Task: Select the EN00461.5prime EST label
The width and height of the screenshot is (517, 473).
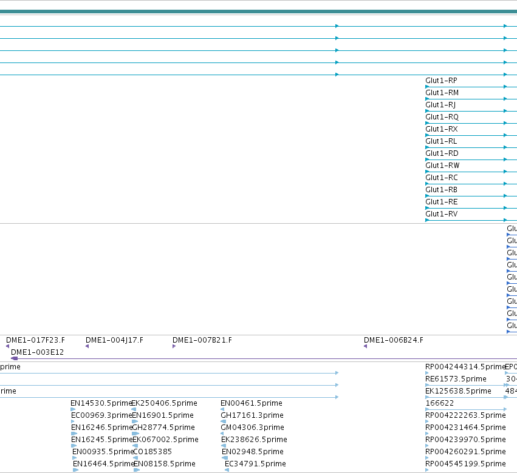Action: [252, 403]
